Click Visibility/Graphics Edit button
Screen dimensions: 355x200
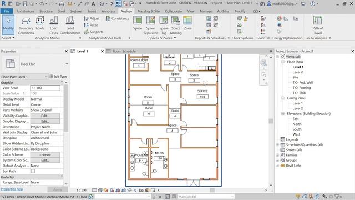pyautogui.click(x=45, y=116)
